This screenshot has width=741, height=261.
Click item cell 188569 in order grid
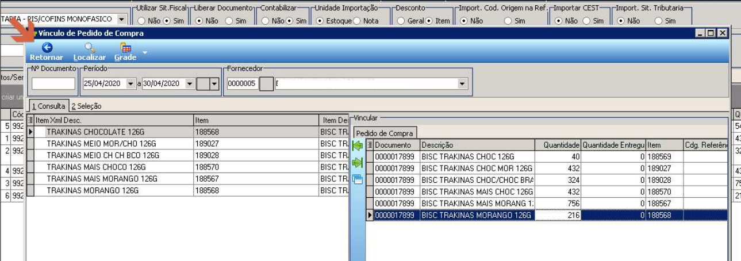[664, 156]
